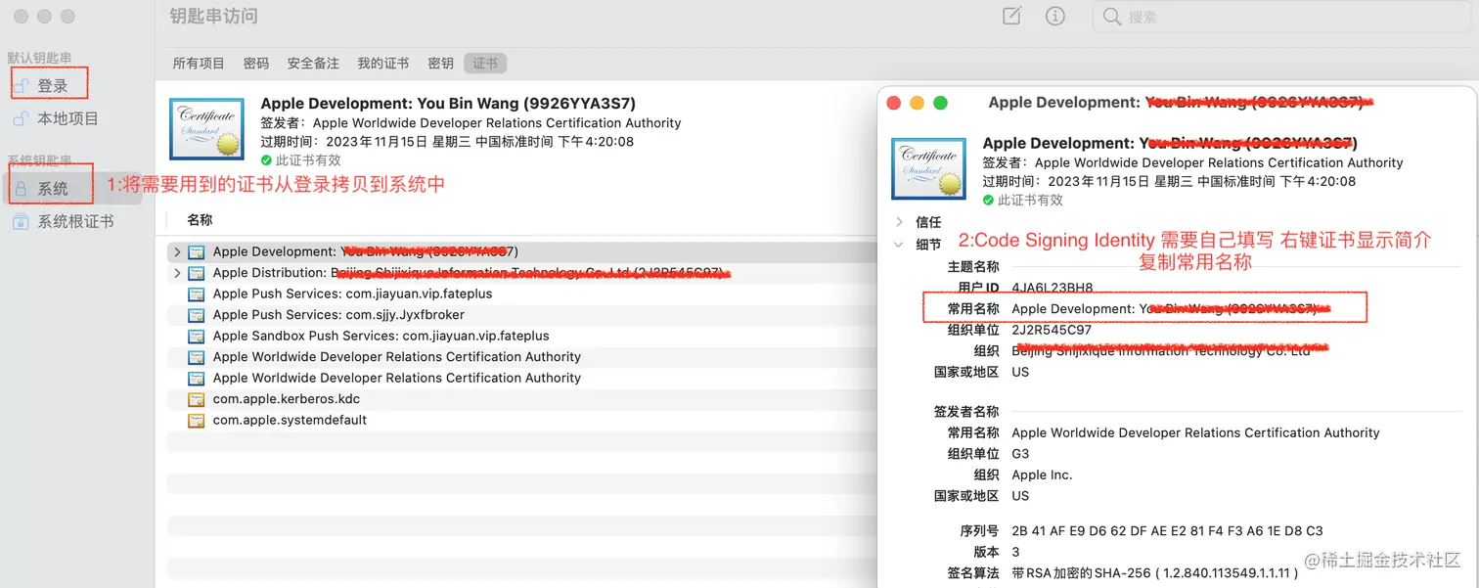Screen dimensions: 1479x588
Task: Expand the 信任 section in detail window
Action: pos(899,222)
